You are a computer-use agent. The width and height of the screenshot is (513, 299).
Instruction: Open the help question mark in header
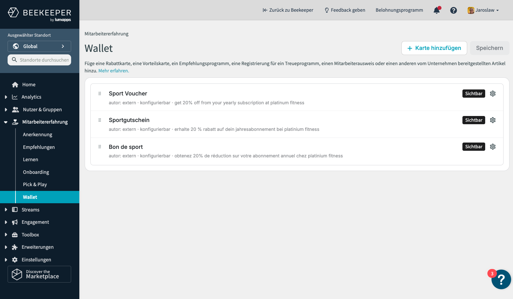coord(454,10)
